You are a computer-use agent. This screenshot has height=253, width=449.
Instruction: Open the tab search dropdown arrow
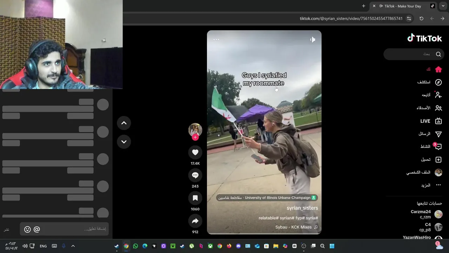pos(443,6)
